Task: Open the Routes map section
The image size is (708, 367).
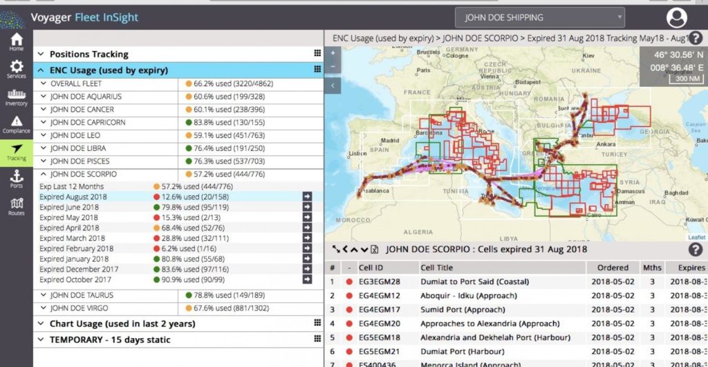Action: coord(17,206)
